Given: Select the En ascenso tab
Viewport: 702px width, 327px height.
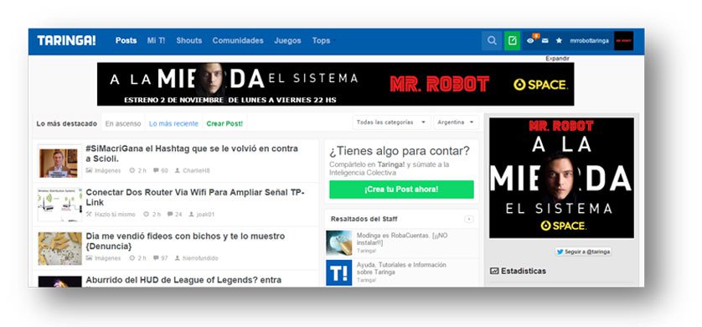Looking at the screenshot, I should pos(123,123).
